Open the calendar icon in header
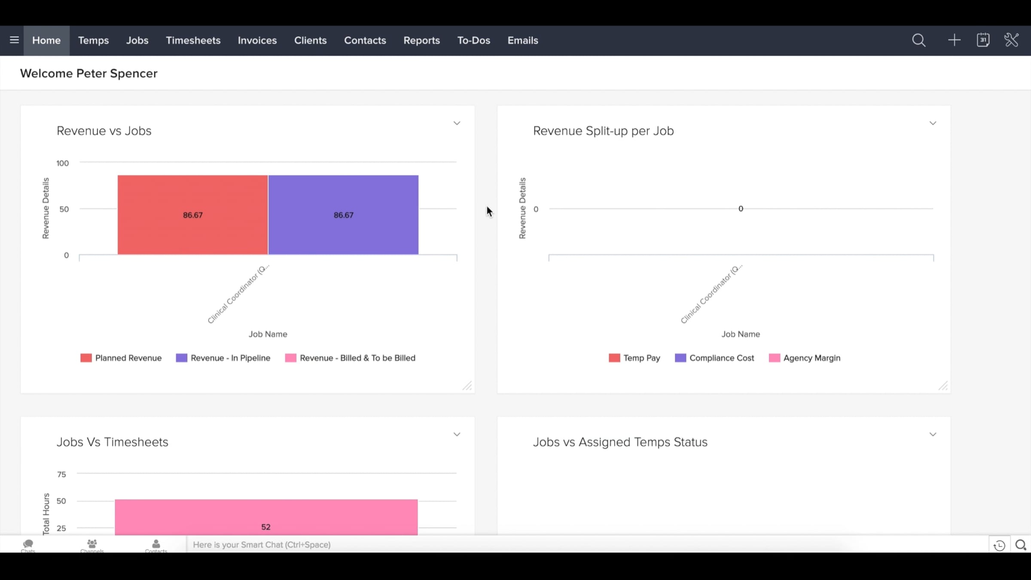The width and height of the screenshot is (1031, 580). tap(983, 40)
